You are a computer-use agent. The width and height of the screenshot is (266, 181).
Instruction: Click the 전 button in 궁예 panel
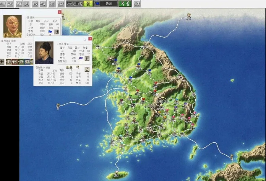(x=56, y=32)
